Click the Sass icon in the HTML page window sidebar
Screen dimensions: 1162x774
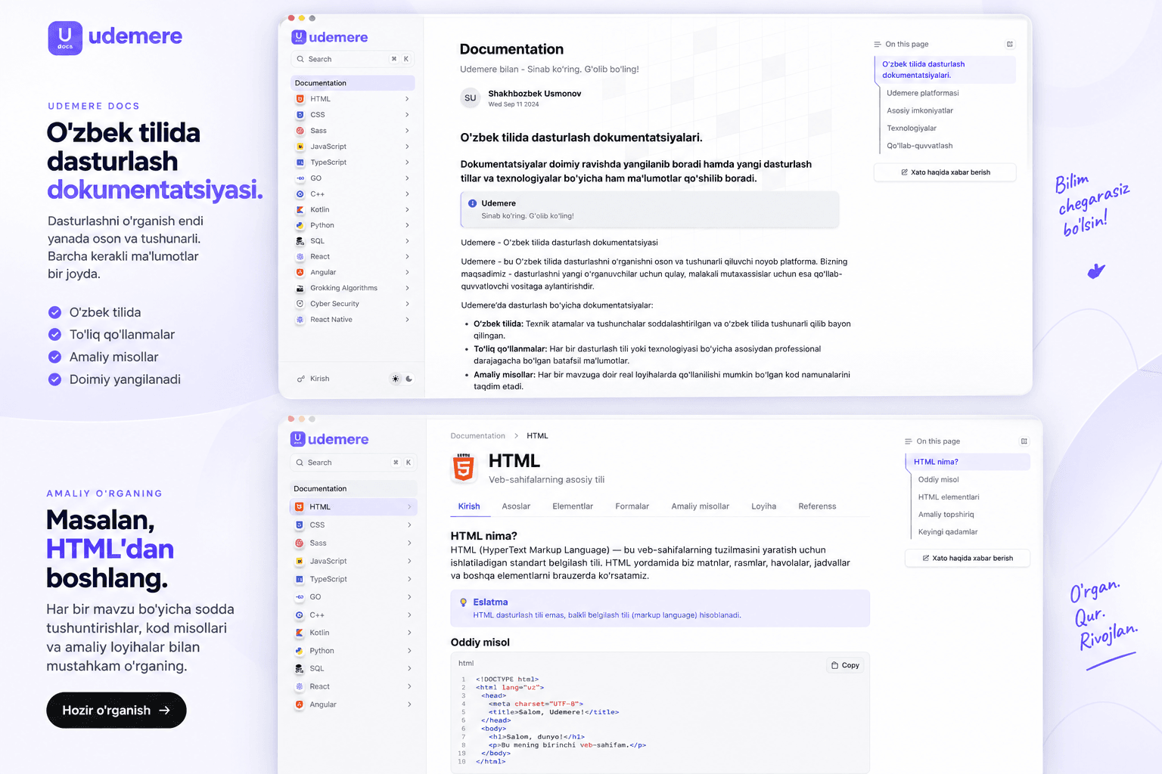[x=300, y=543]
